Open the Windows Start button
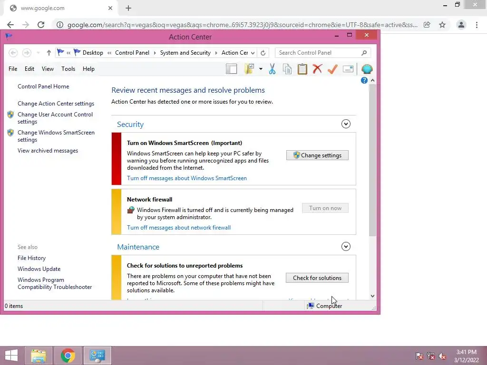The image size is (487, 365). coord(11,355)
